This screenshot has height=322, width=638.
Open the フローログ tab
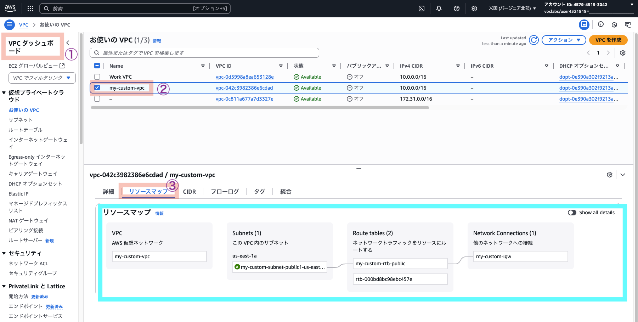(x=225, y=192)
